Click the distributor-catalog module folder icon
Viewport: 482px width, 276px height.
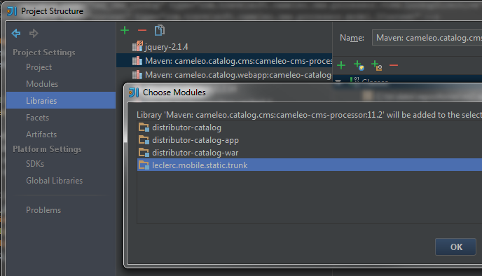point(144,127)
